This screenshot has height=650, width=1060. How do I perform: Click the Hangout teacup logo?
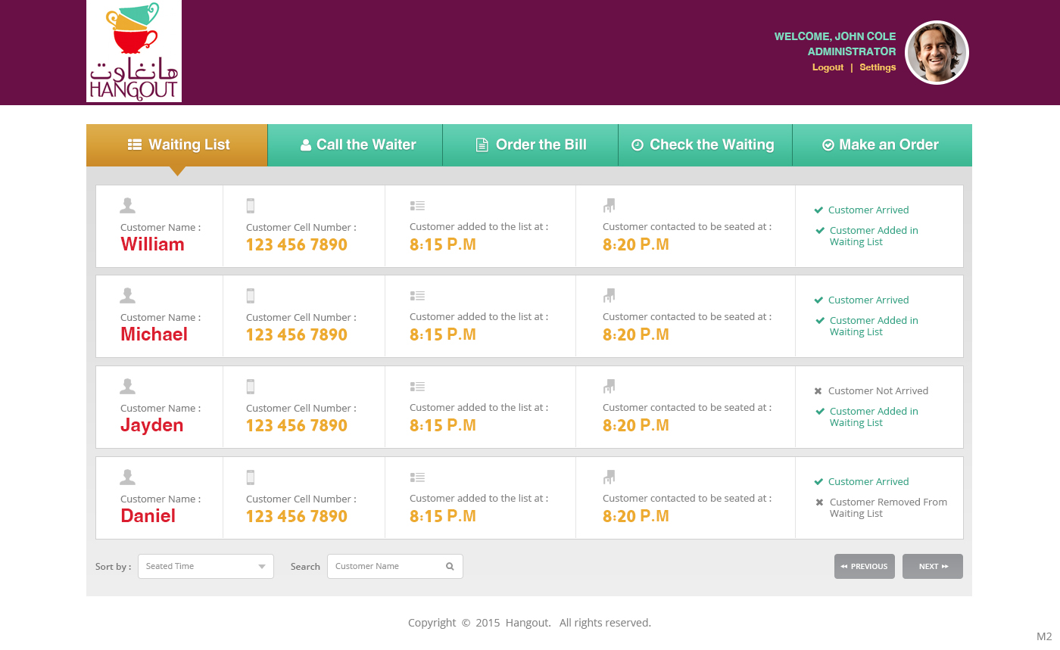tap(134, 51)
